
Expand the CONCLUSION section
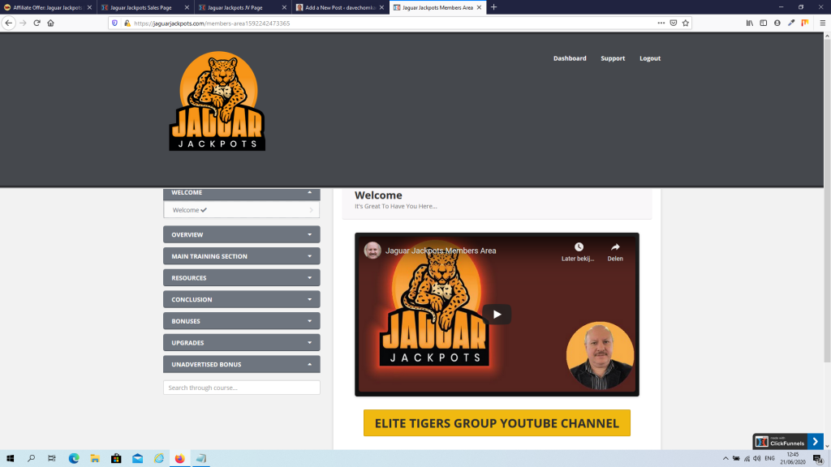coord(242,300)
